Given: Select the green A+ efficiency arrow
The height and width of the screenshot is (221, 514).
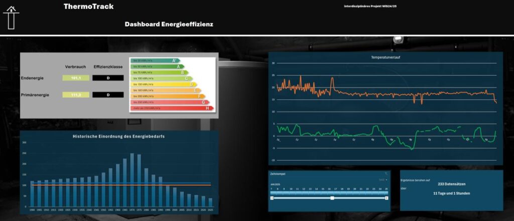Looking at the screenshot, I should click(155, 60).
